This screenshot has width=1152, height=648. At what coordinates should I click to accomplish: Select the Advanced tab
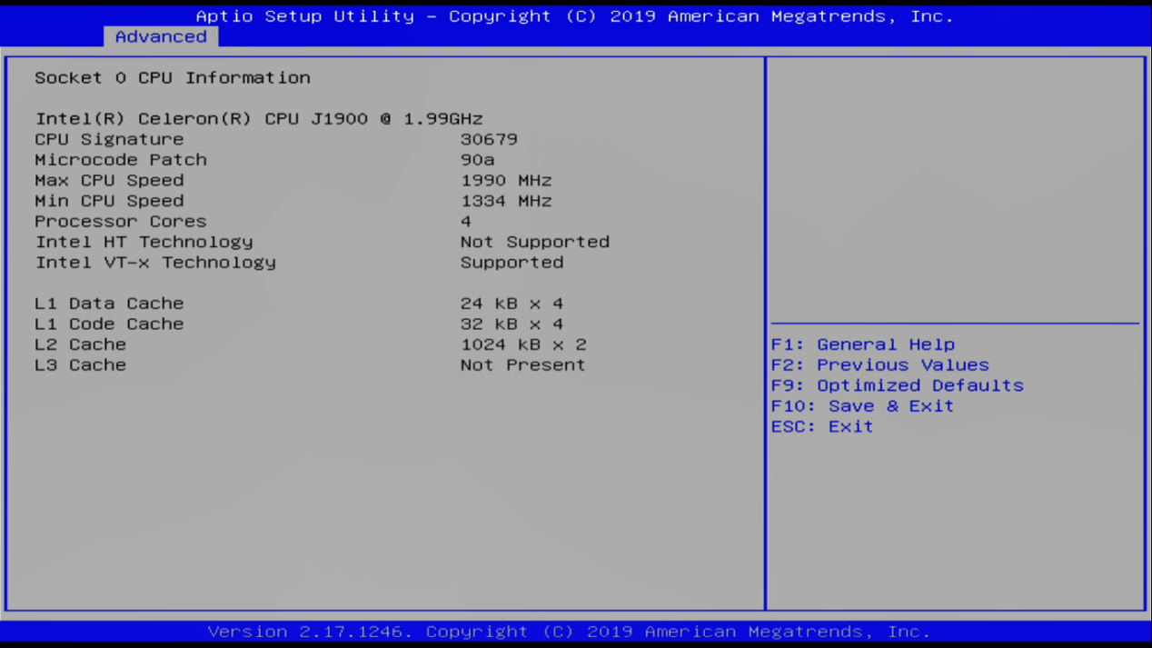[x=161, y=36]
